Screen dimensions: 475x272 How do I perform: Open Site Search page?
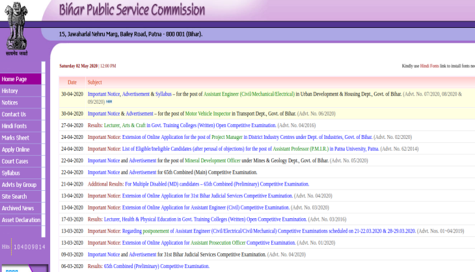tap(21, 197)
